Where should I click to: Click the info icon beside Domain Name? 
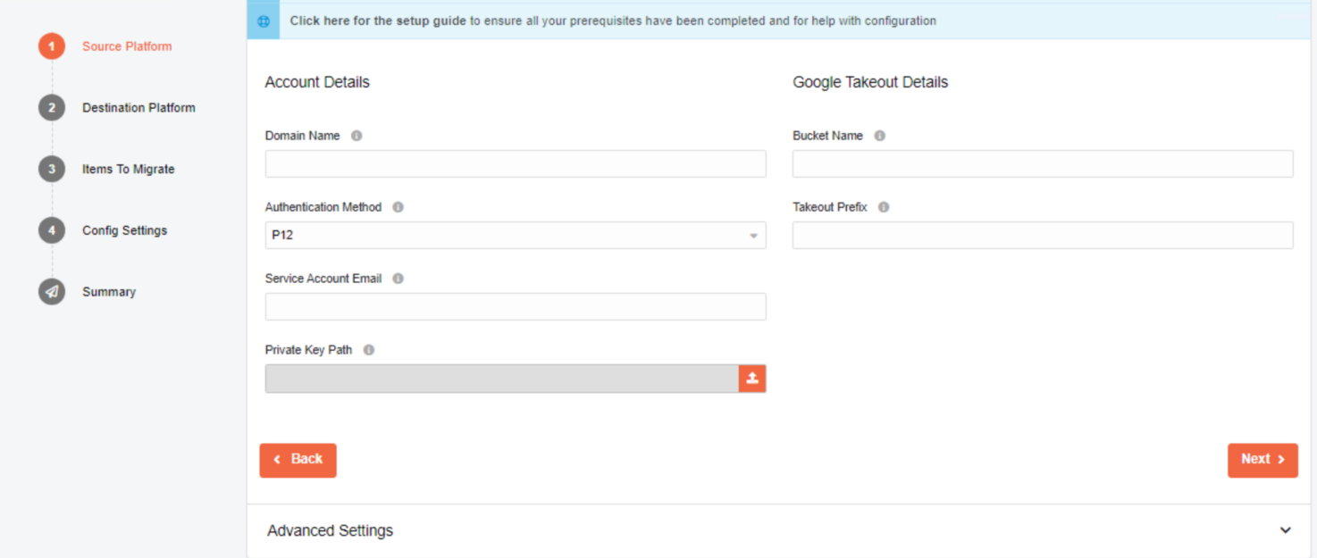click(357, 136)
